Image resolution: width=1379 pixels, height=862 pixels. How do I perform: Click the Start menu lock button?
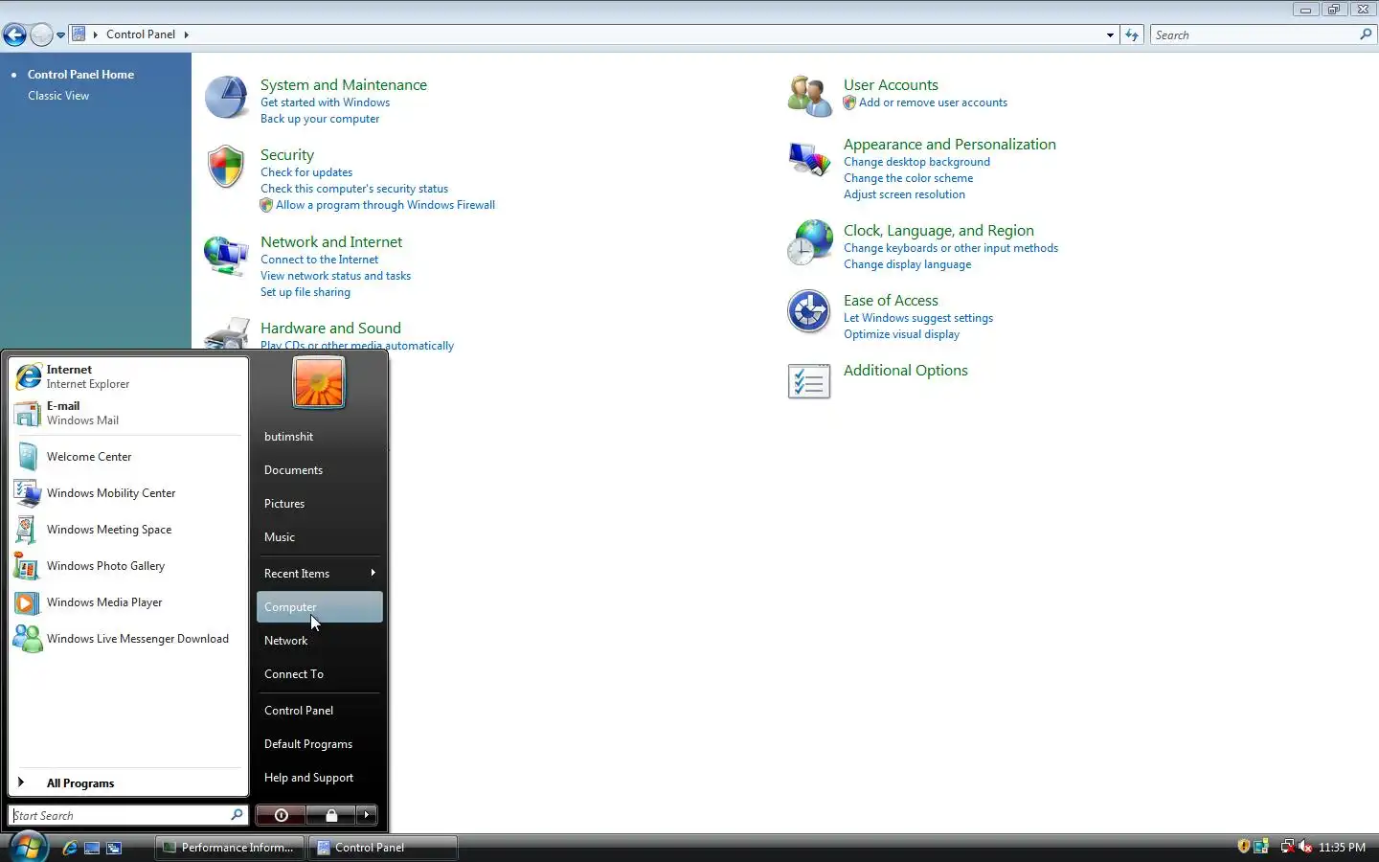point(330,815)
